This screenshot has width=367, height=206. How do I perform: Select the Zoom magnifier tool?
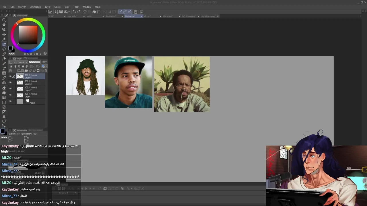point(4,20)
